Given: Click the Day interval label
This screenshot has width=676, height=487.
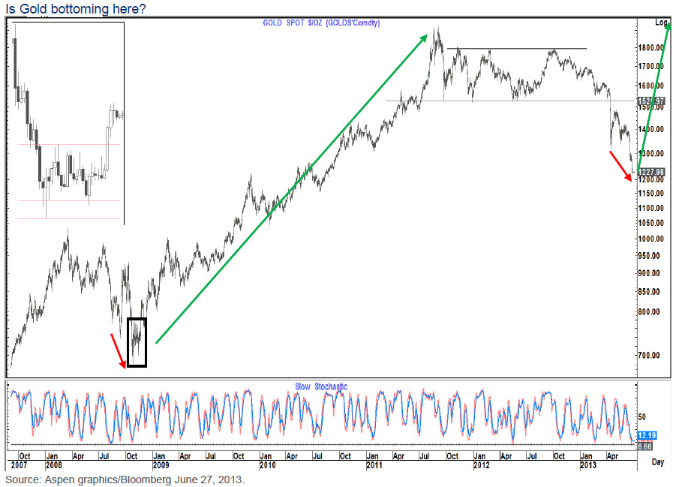Looking at the screenshot, I should pos(656,464).
